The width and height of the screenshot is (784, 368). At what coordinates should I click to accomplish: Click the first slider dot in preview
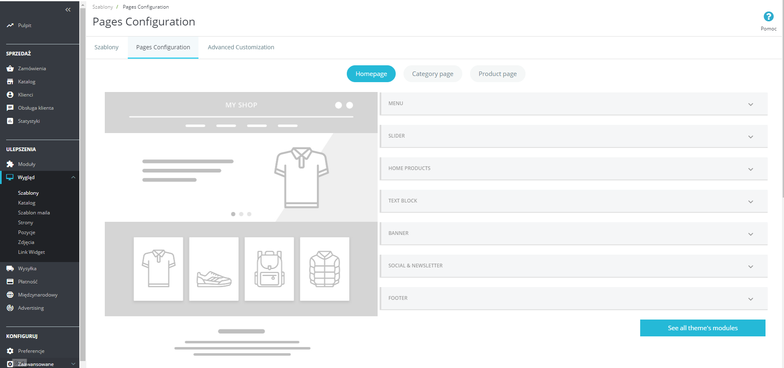tap(233, 214)
